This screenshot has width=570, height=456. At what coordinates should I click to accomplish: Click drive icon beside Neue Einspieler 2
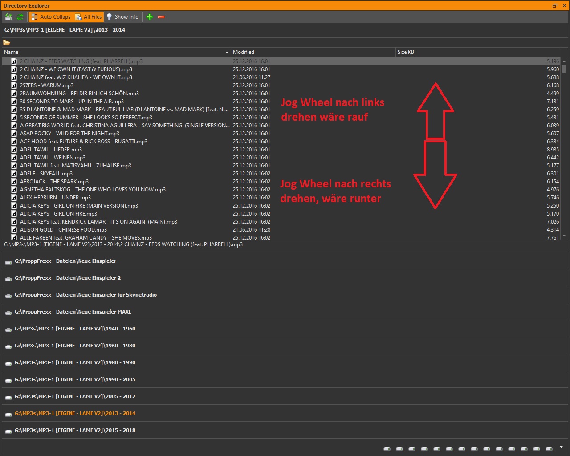pos(8,278)
